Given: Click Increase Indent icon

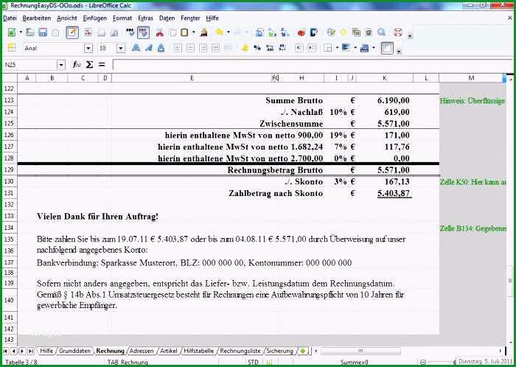Looking at the screenshot, I should pos(312,48).
